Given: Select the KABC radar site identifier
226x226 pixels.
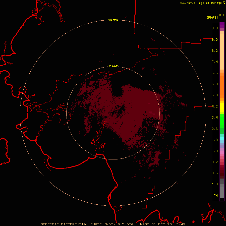Looking at the screenshot, I should click(145, 224).
